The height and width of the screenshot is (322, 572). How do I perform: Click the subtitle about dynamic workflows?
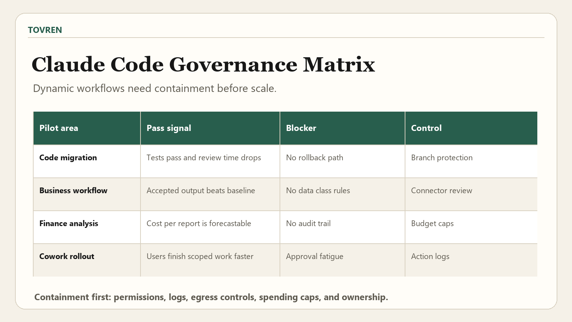(x=155, y=88)
